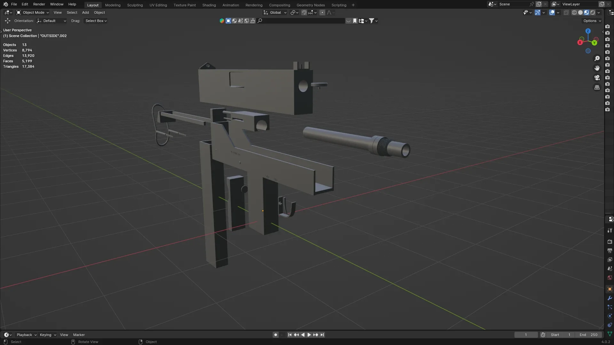Viewport: 614px width, 345px height.
Task: Open the Render properties tab
Action: point(610,242)
